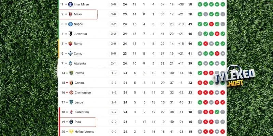Open the Roma club crest
The height and width of the screenshot is (136, 273).
70,44
